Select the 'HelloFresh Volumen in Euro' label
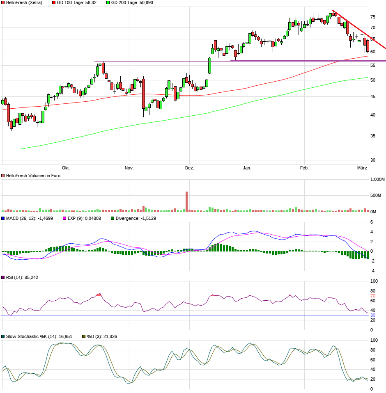Screen dimensions: 386x393 coord(33,176)
